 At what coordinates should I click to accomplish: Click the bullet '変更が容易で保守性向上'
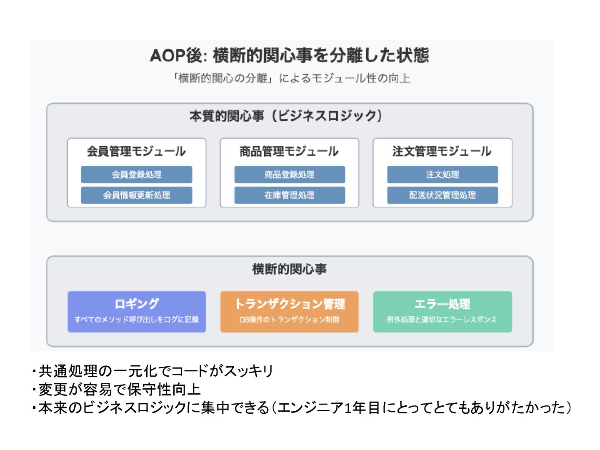tap(117, 389)
